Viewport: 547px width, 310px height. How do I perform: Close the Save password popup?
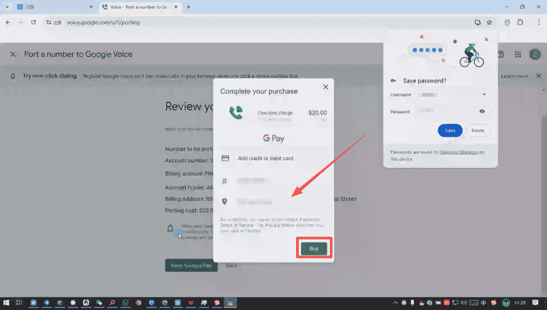click(486, 40)
